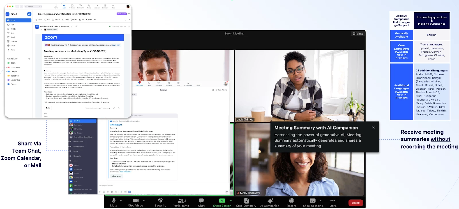The width and height of the screenshot is (459, 209).
Task: Expand video options arrow next to Stop Video
Action: (144, 200)
